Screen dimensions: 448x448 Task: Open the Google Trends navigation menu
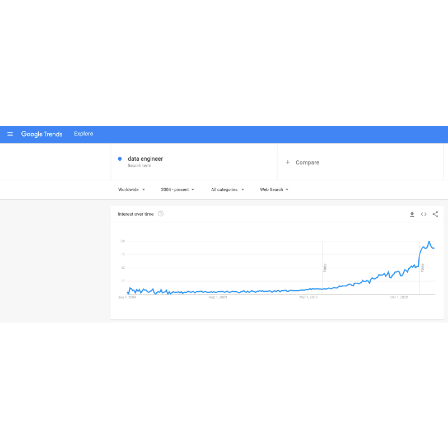pyautogui.click(x=10, y=134)
